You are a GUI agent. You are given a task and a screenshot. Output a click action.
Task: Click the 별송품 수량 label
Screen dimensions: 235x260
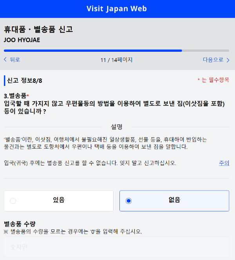click(20, 224)
